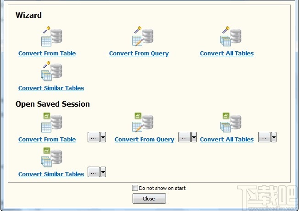This screenshot has height=211, width=299.
Task: Click the Wizard Convert From Table icon
Action: (x=52, y=36)
